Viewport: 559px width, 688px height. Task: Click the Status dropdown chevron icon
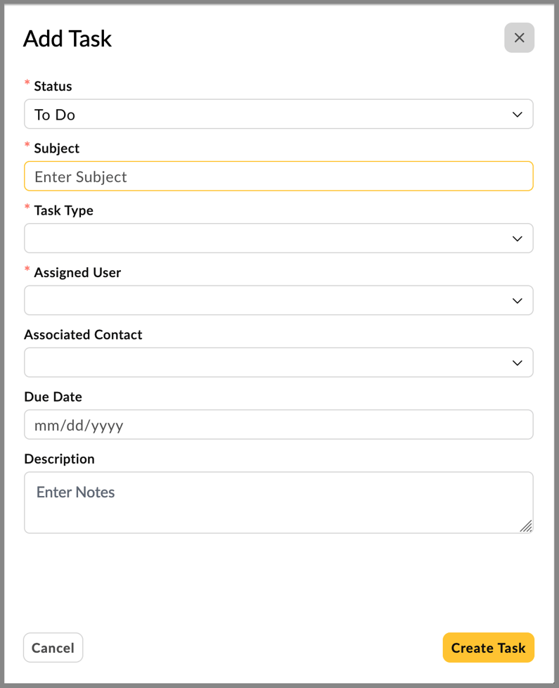518,114
